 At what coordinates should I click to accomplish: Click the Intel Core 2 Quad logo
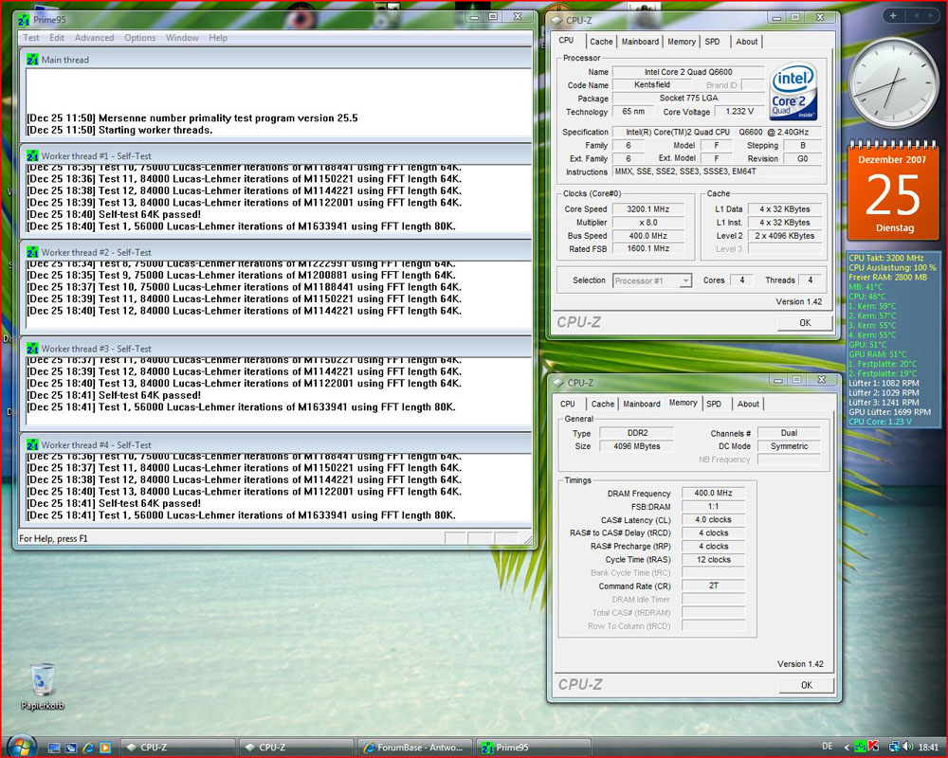click(x=793, y=91)
